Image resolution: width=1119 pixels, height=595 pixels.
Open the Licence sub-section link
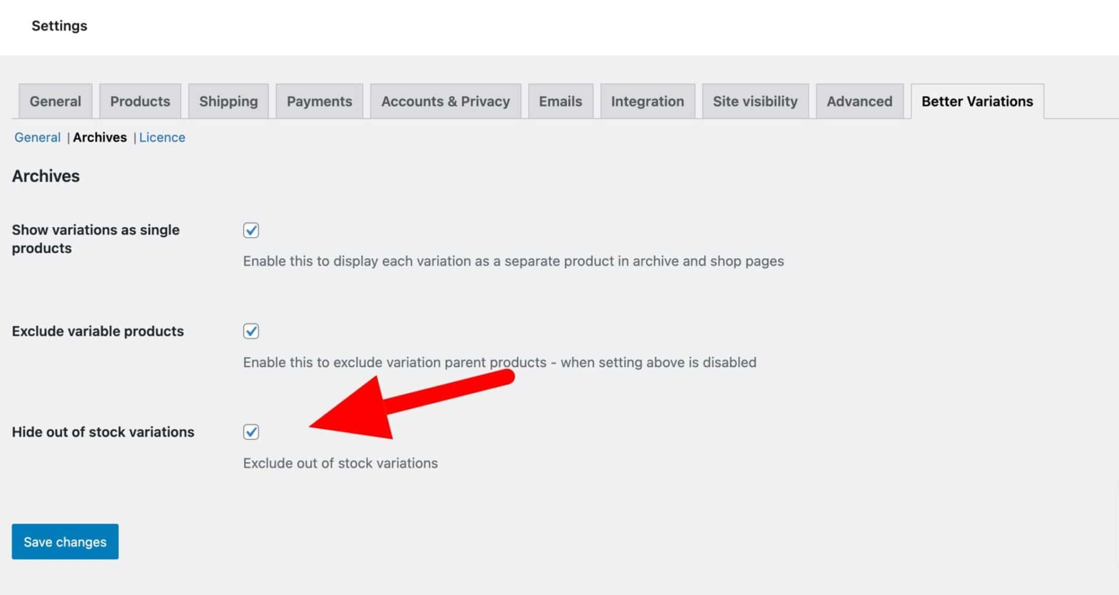162,138
